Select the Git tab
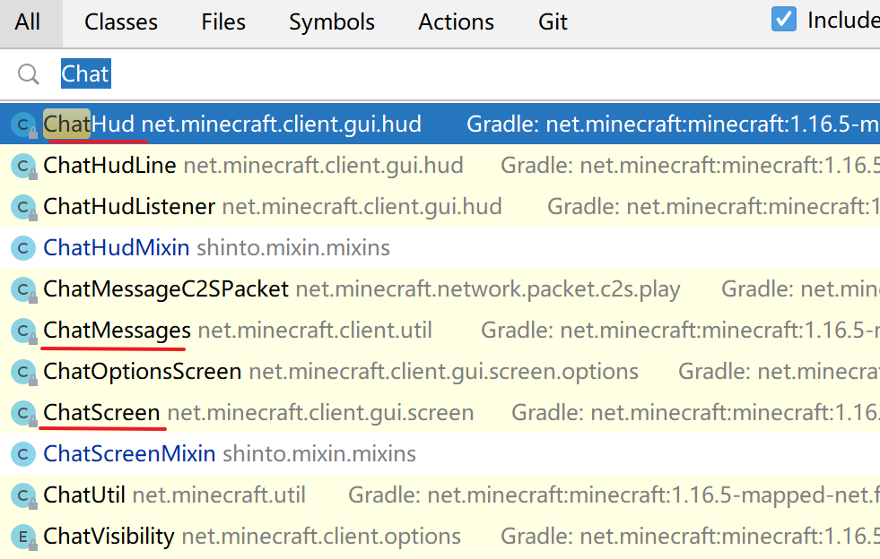The height and width of the screenshot is (559, 880). point(553,22)
